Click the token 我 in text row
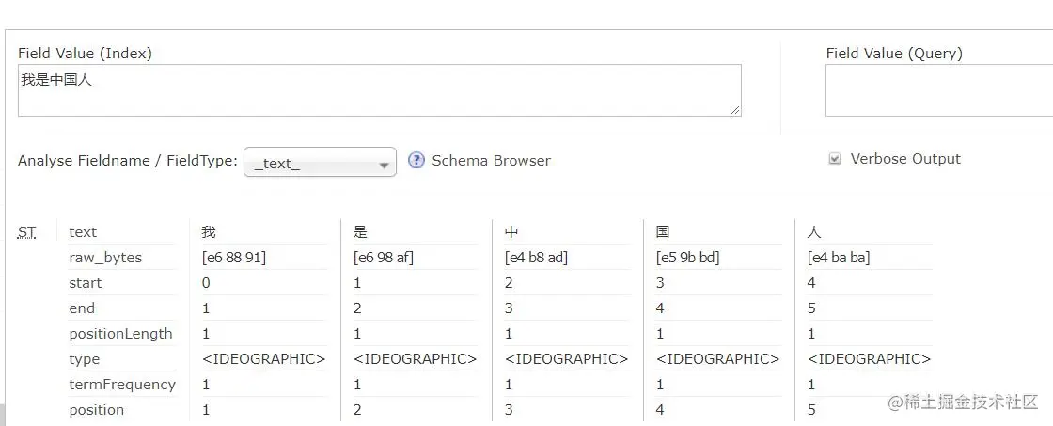The height and width of the screenshot is (426, 1053). (209, 232)
